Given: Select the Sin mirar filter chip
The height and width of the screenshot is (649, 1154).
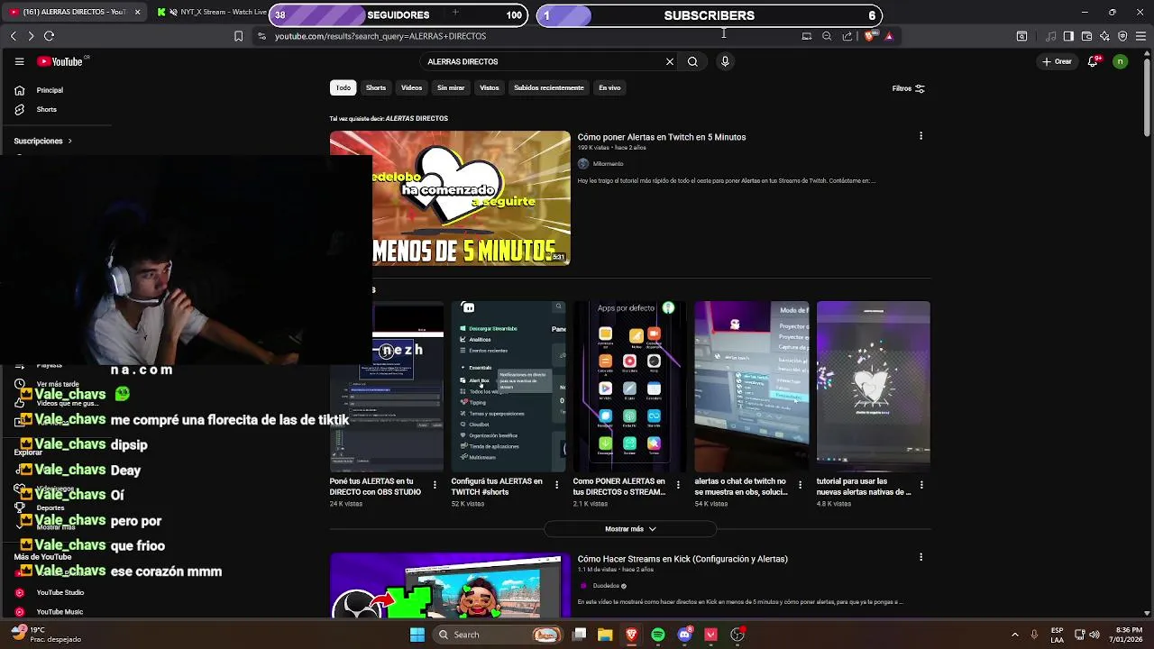Looking at the screenshot, I should click(x=451, y=87).
